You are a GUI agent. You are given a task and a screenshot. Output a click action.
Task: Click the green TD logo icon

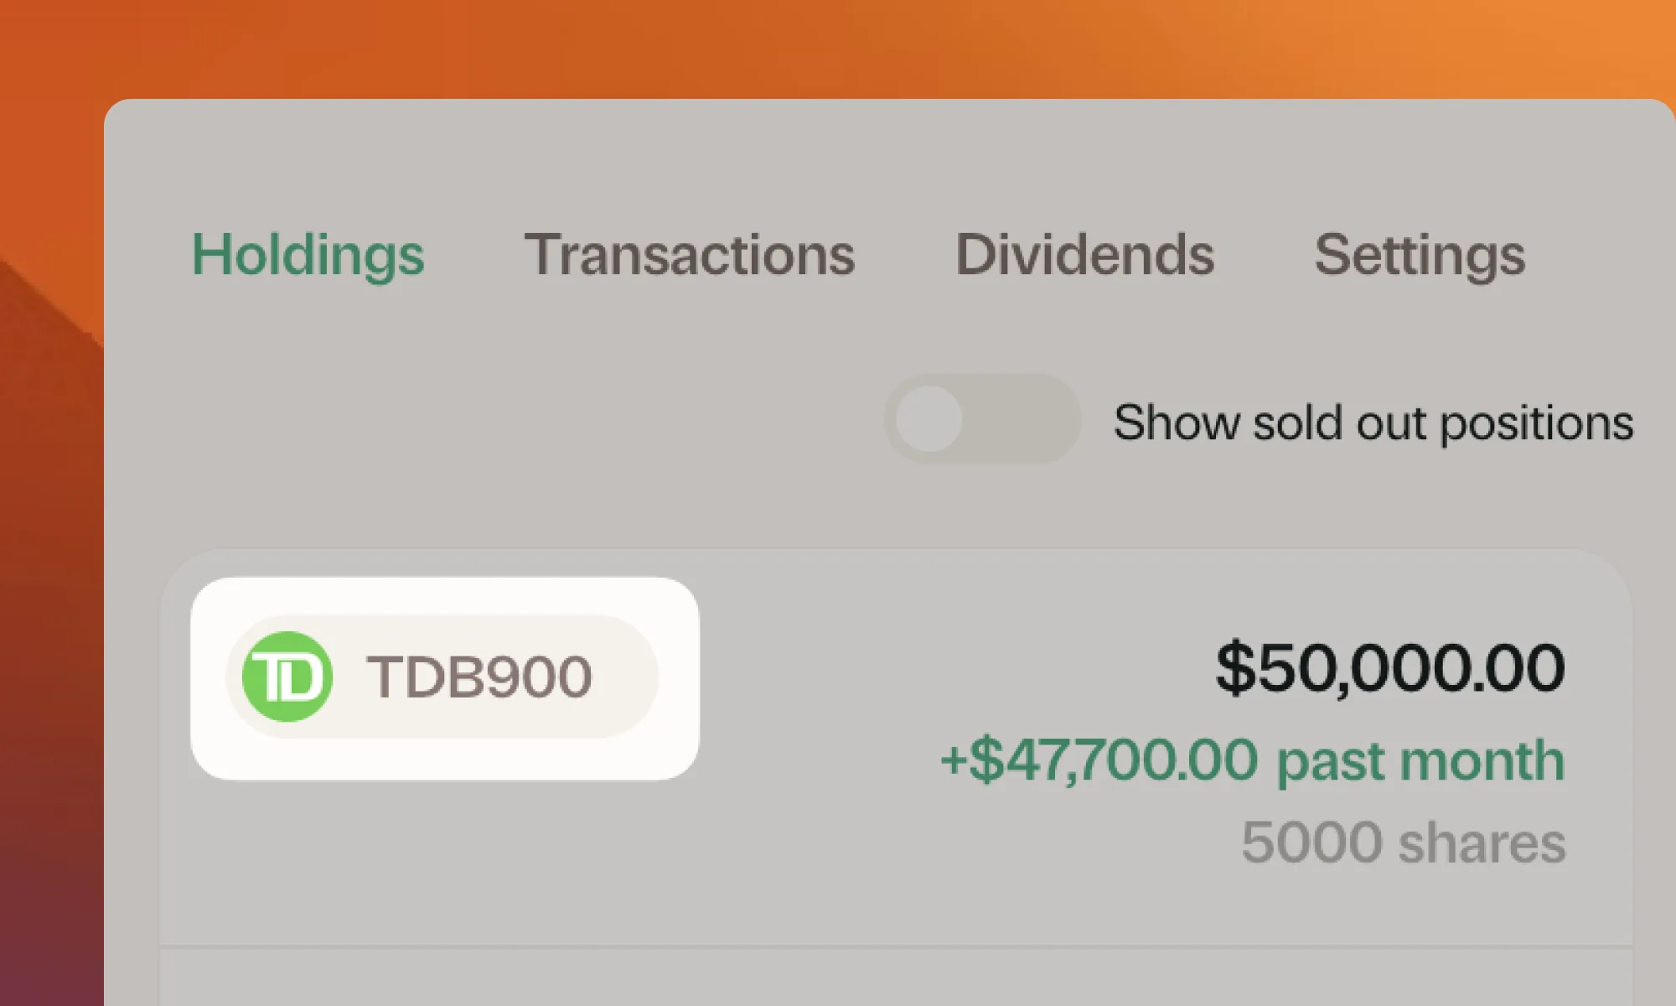click(x=287, y=677)
